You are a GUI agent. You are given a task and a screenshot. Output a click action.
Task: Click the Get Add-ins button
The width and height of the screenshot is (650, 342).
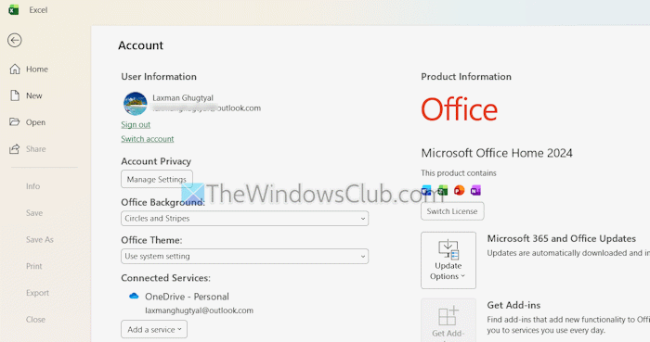click(x=448, y=321)
